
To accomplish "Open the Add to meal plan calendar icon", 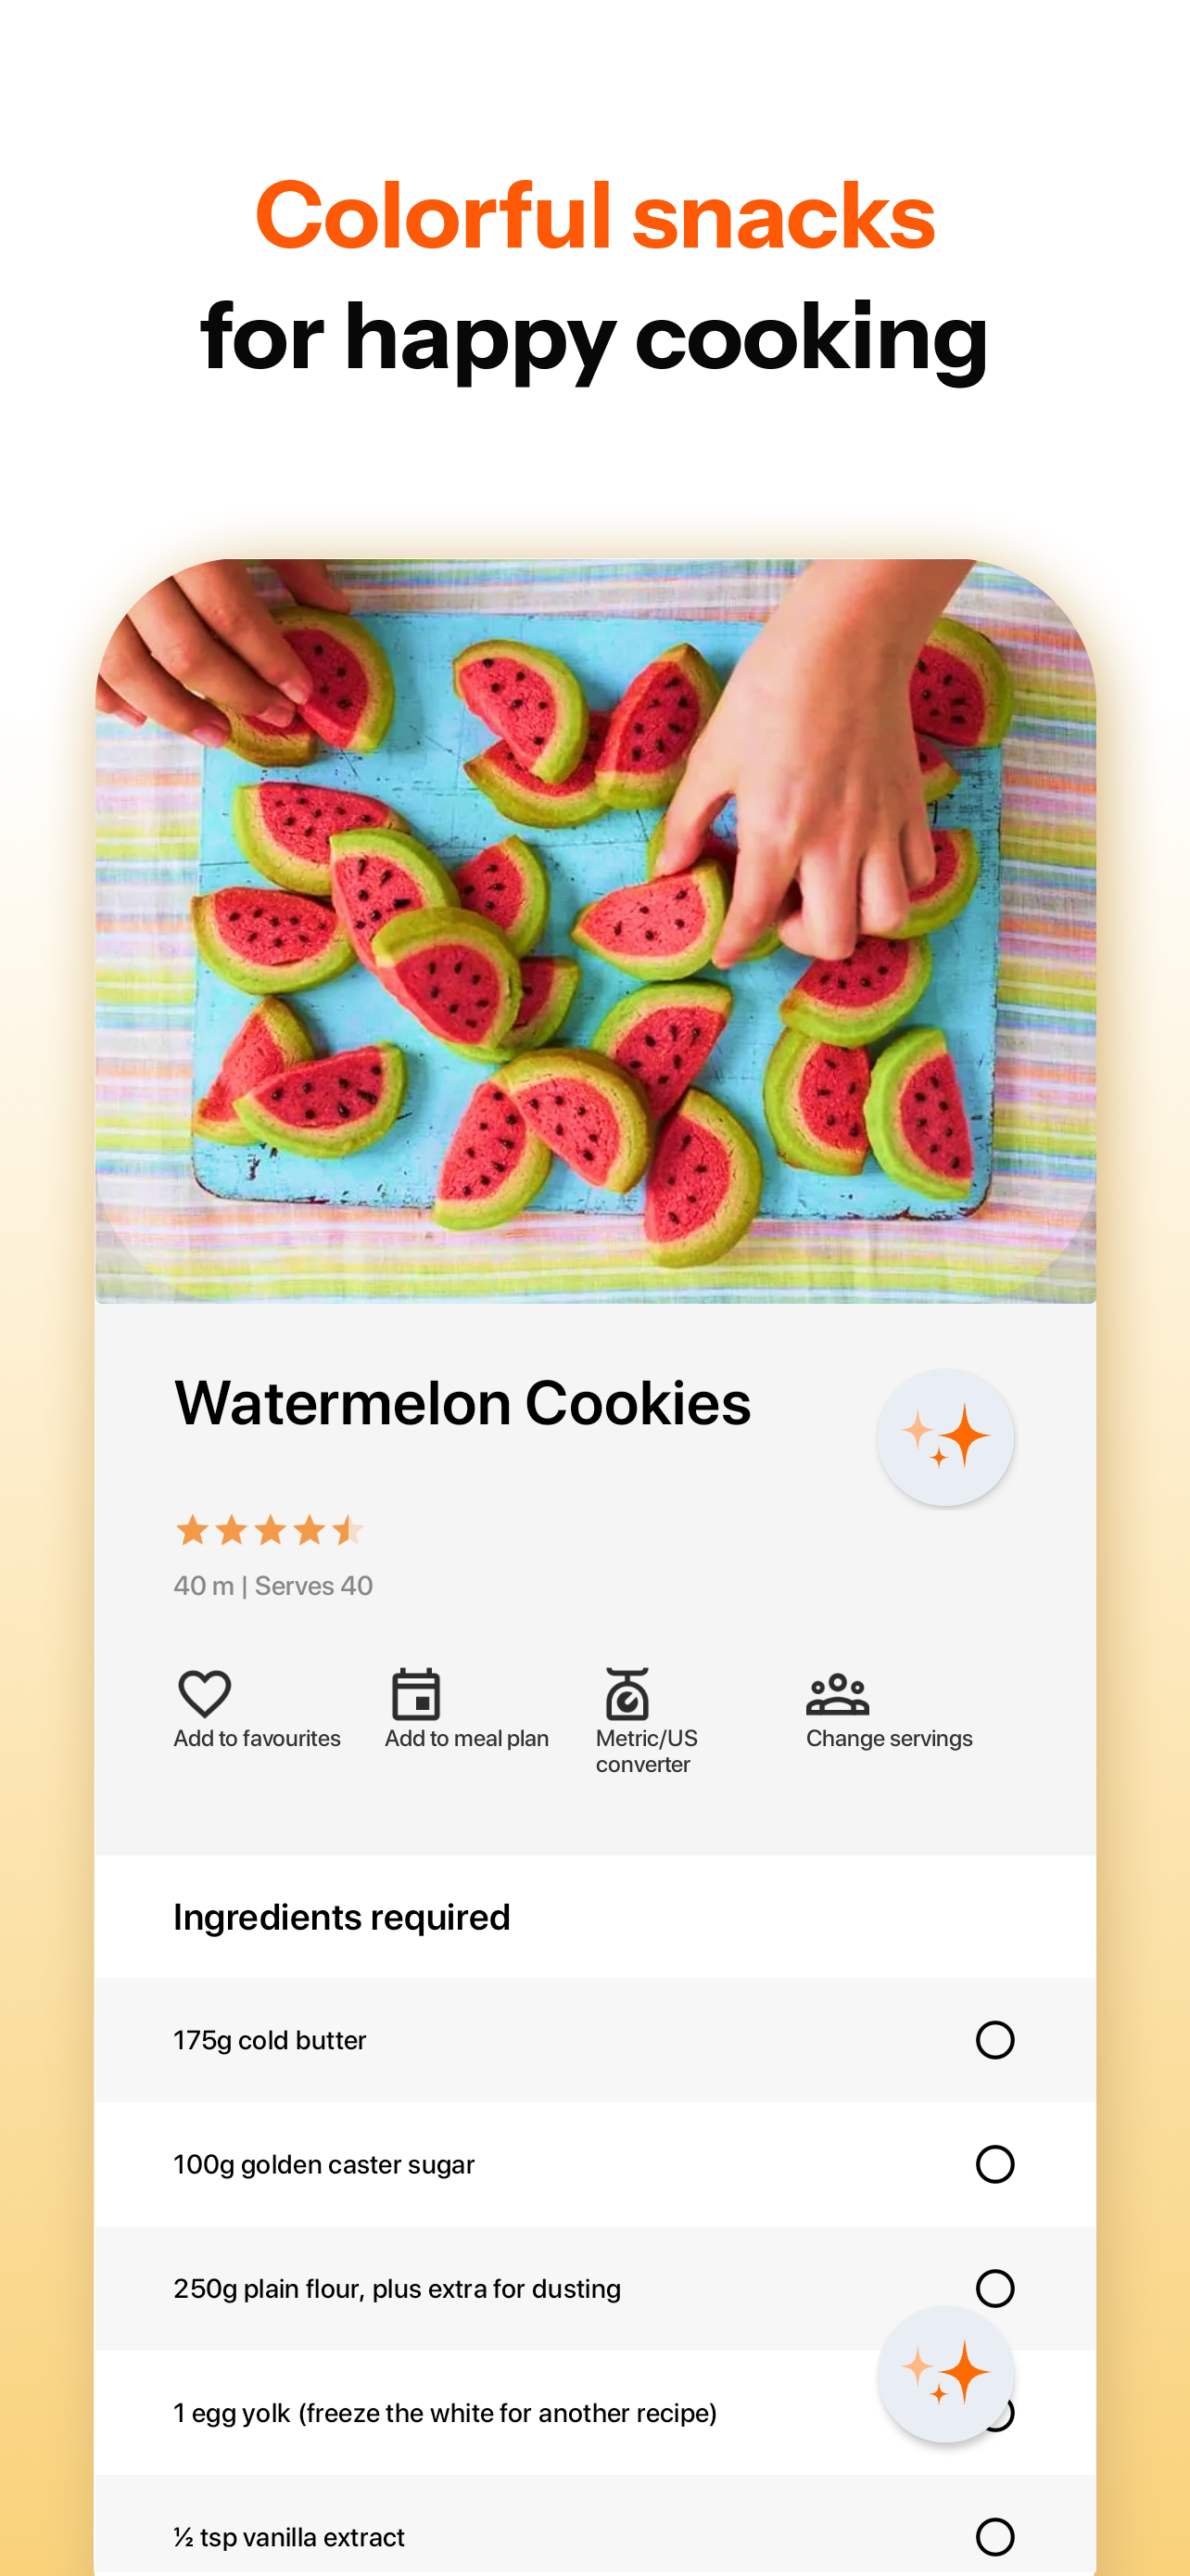I will [x=415, y=1693].
